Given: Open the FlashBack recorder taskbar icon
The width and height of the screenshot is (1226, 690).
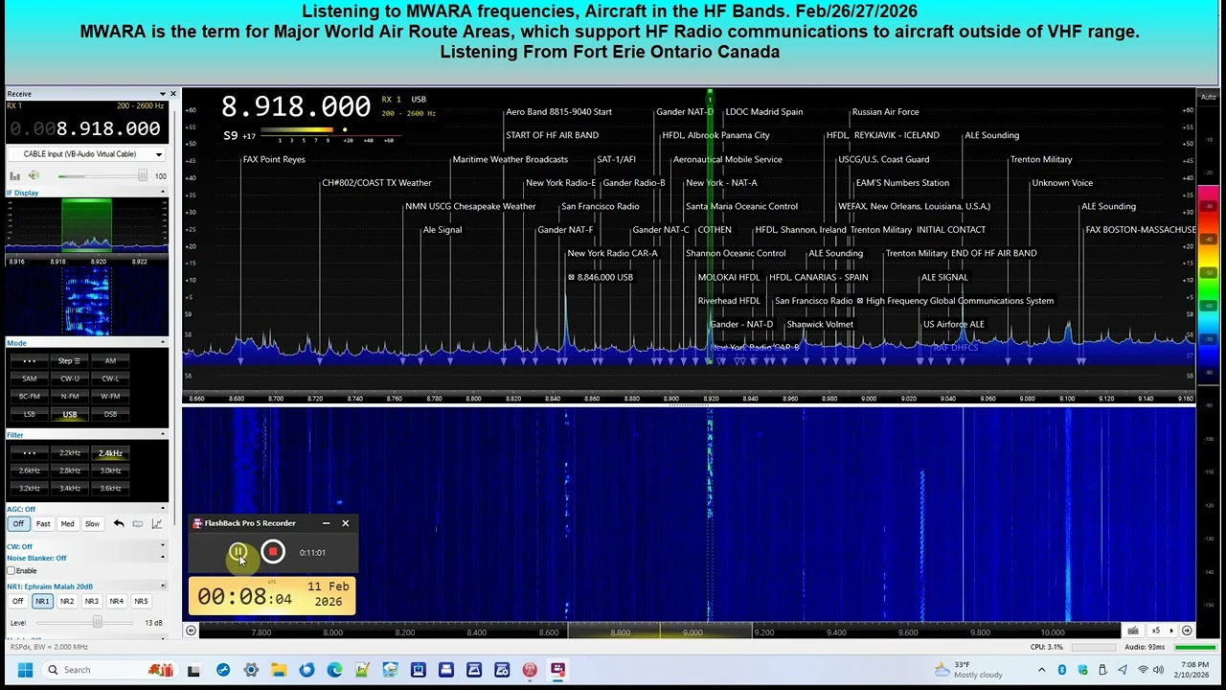Looking at the screenshot, I should tap(557, 670).
